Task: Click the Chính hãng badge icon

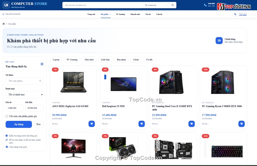Action: pos(219,40)
